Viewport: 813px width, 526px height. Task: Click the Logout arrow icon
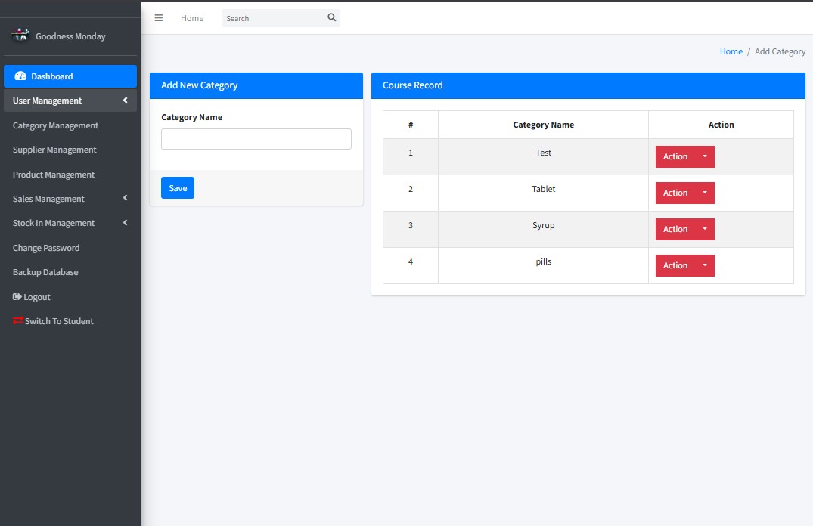tap(17, 297)
